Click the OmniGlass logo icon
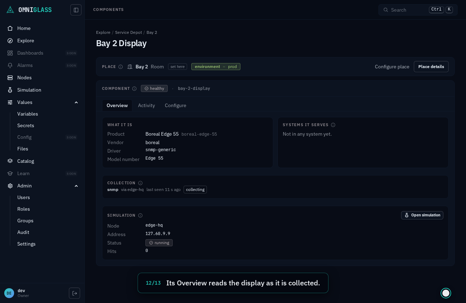This screenshot has height=303, width=466. tap(10, 10)
